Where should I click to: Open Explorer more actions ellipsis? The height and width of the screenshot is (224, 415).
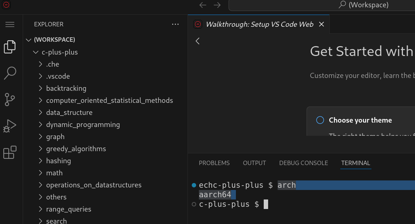click(x=175, y=25)
